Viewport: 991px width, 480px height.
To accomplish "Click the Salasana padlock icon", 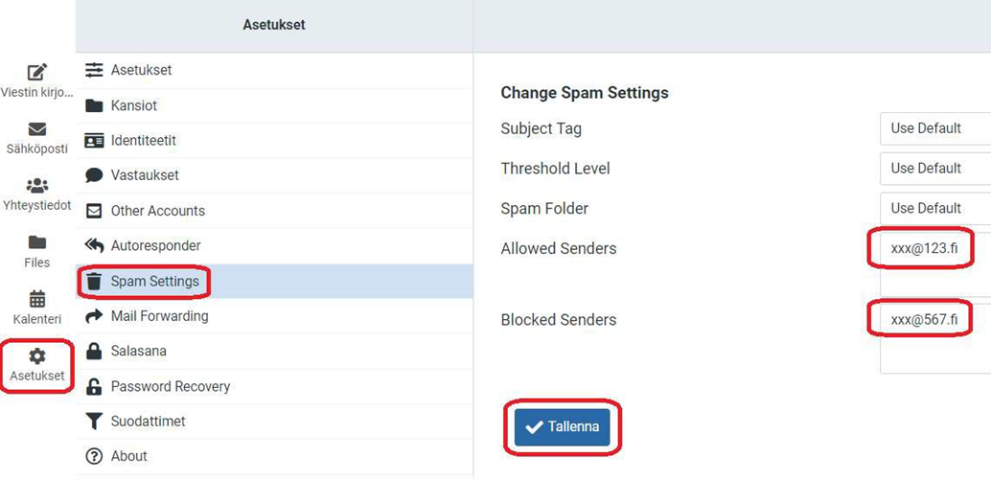I will point(94,352).
